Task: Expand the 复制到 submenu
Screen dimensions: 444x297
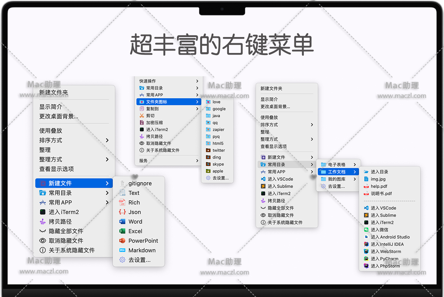Action: (x=197, y=109)
